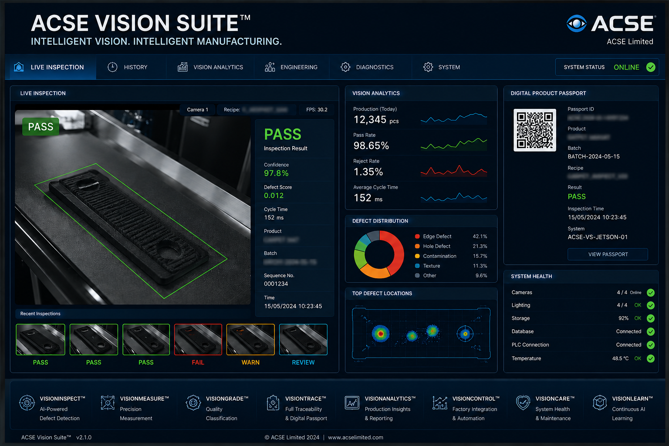Screen dimensions: 669x446
Task: Click the VisionMeasure measurement icon
Action: point(108,403)
